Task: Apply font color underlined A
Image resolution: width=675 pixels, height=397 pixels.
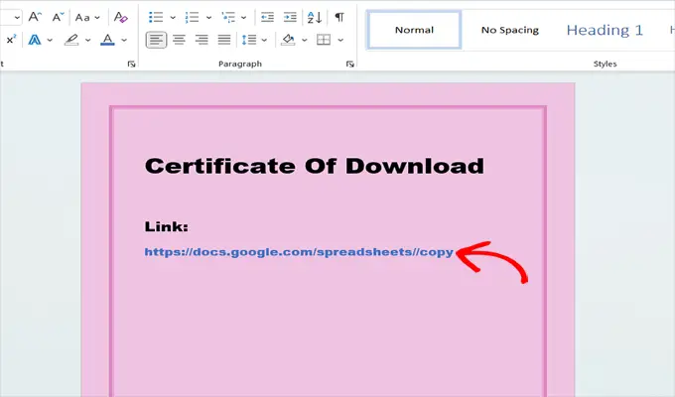Action: pos(107,40)
